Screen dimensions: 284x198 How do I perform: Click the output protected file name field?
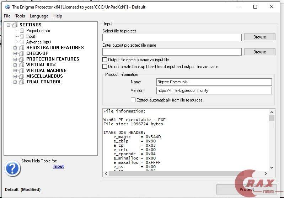[x=172, y=52]
